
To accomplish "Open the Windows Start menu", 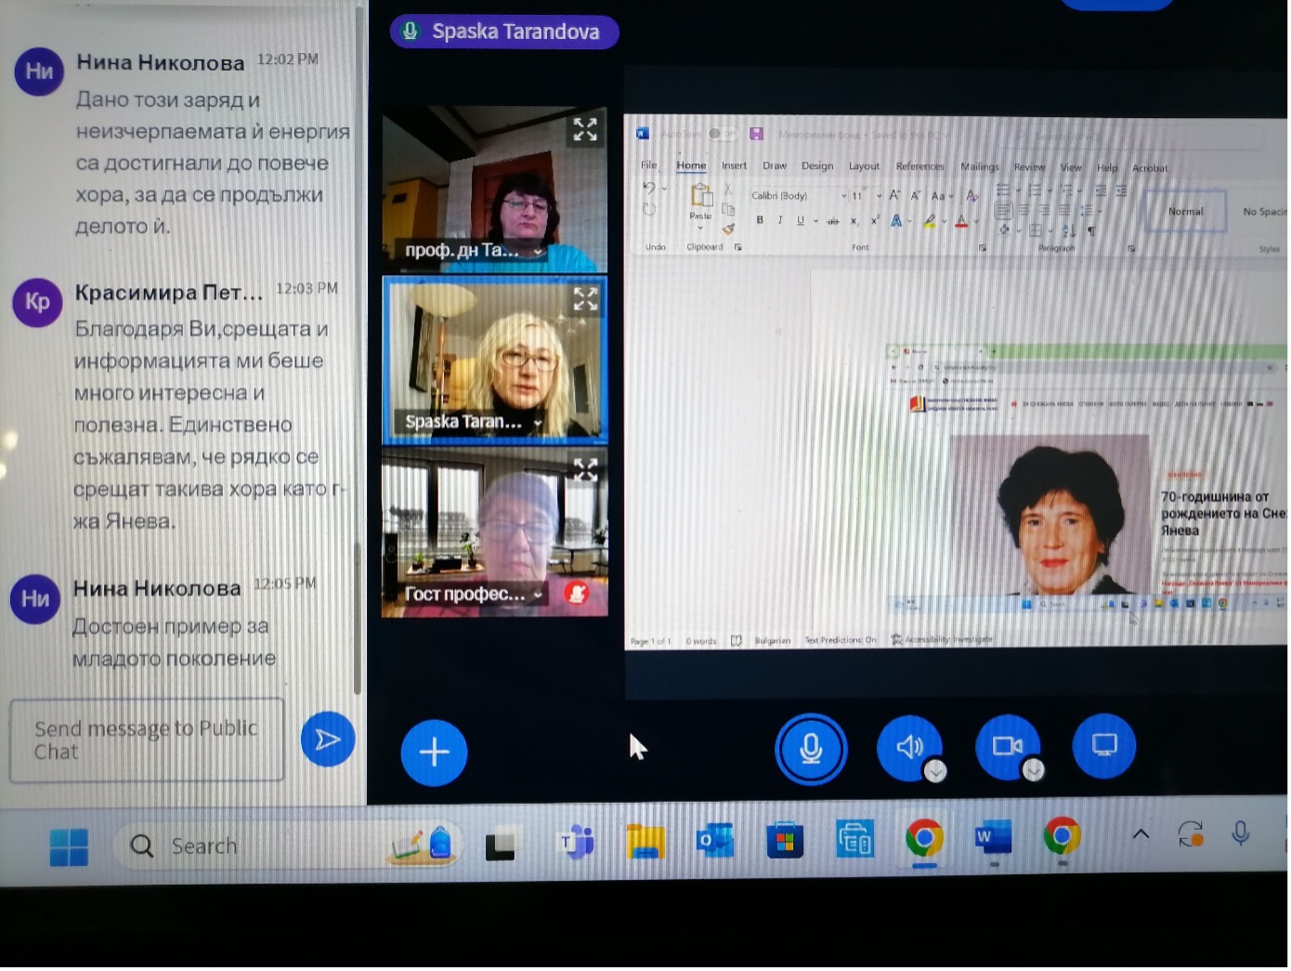I will pos(68,846).
